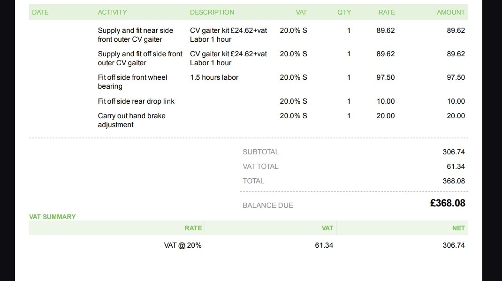Select the DESCRIPTION column header
The image size is (502, 281).
(212, 12)
